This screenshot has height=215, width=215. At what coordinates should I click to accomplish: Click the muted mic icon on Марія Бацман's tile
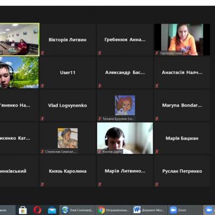(157, 152)
